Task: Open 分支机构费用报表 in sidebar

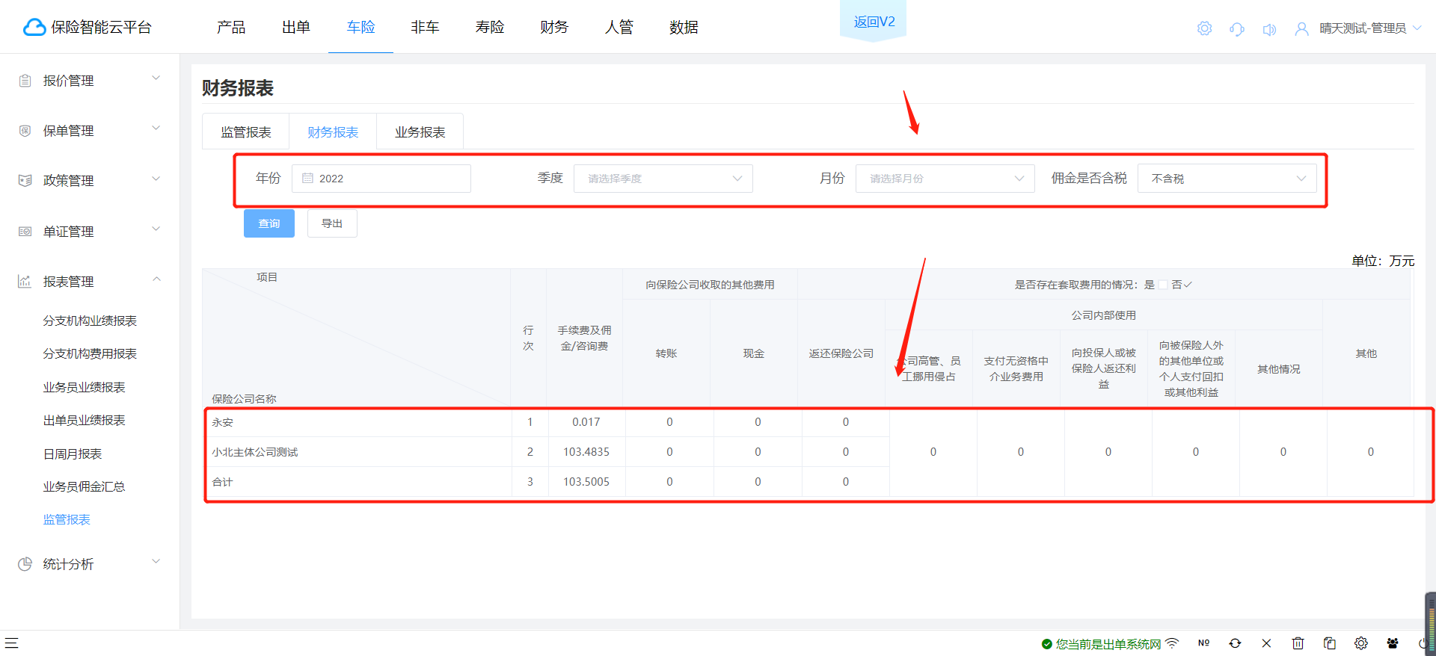Action: pyautogui.click(x=90, y=353)
